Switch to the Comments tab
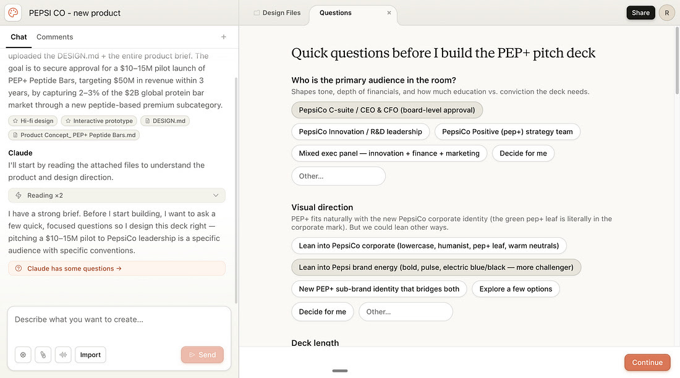 point(54,37)
